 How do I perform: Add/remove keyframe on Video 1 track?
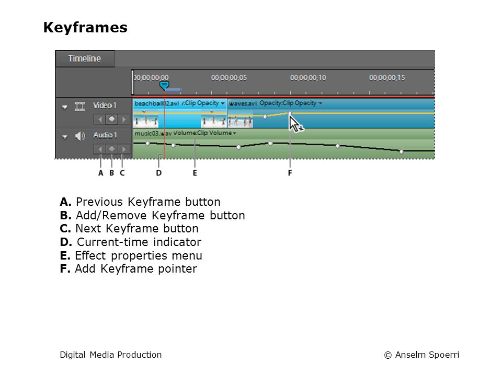[x=112, y=119]
